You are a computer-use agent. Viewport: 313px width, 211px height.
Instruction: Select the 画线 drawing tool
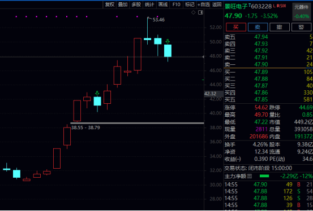pyautogui.click(x=163, y=5)
